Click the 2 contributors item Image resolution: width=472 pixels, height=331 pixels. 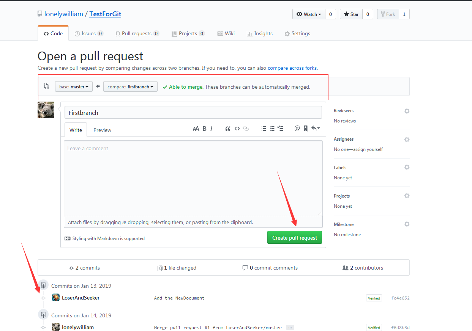point(363,268)
